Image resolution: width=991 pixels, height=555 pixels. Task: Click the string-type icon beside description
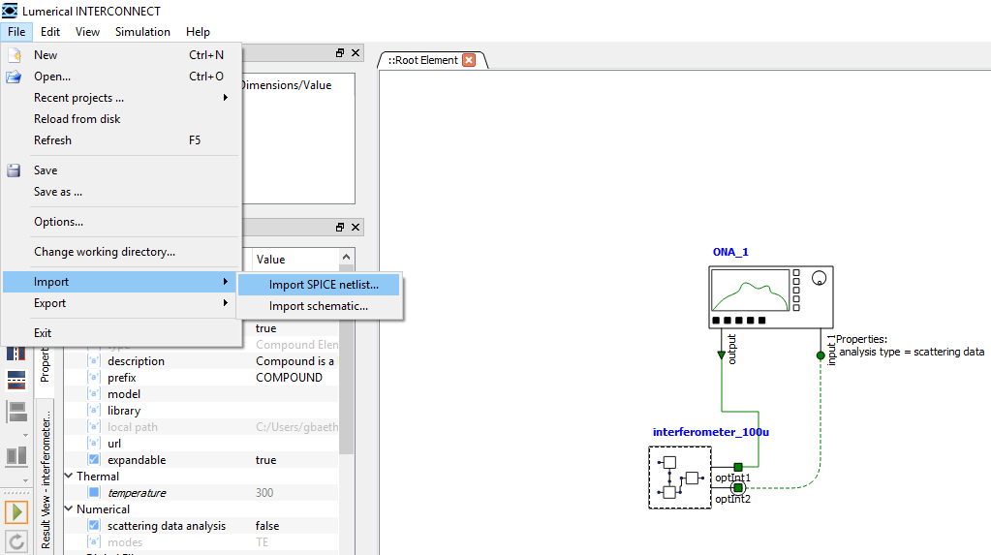pyautogui.click(x=94, y=361)
